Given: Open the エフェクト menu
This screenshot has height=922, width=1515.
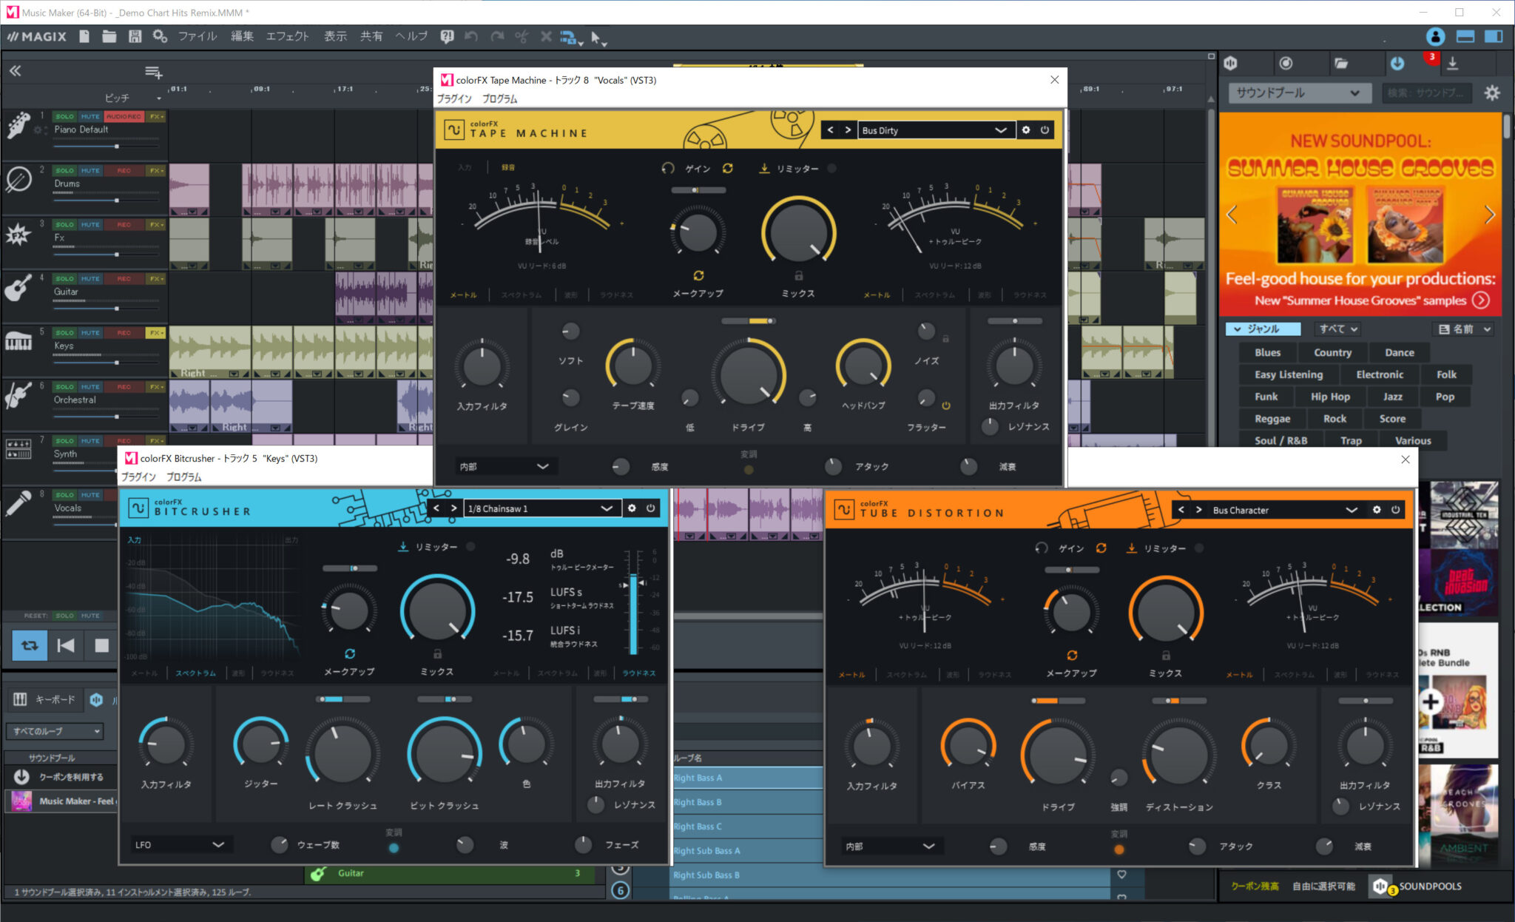Looking at the screenshot, I should [x=287, y=36].
